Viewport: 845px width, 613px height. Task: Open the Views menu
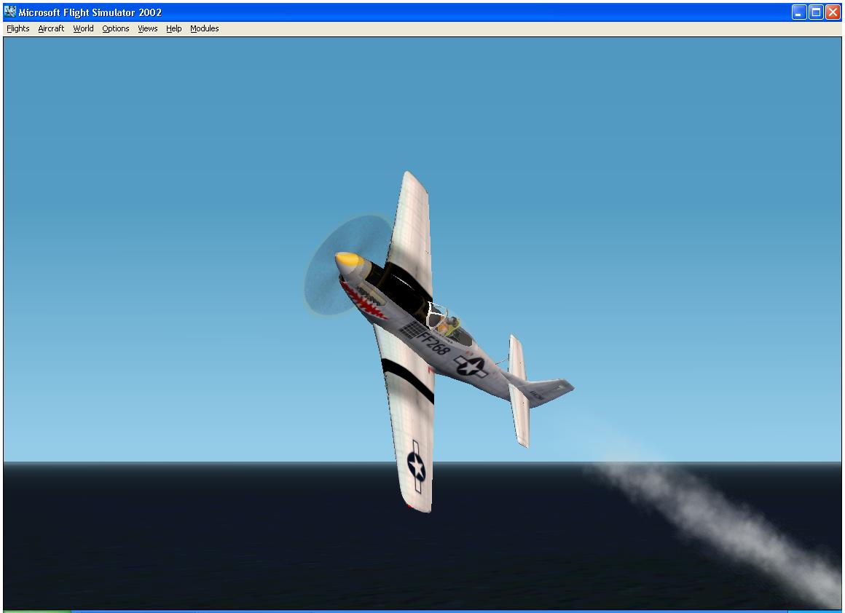click(148, 28)
